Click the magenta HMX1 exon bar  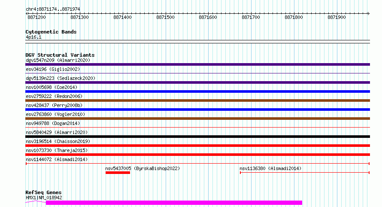coord(174,203)
